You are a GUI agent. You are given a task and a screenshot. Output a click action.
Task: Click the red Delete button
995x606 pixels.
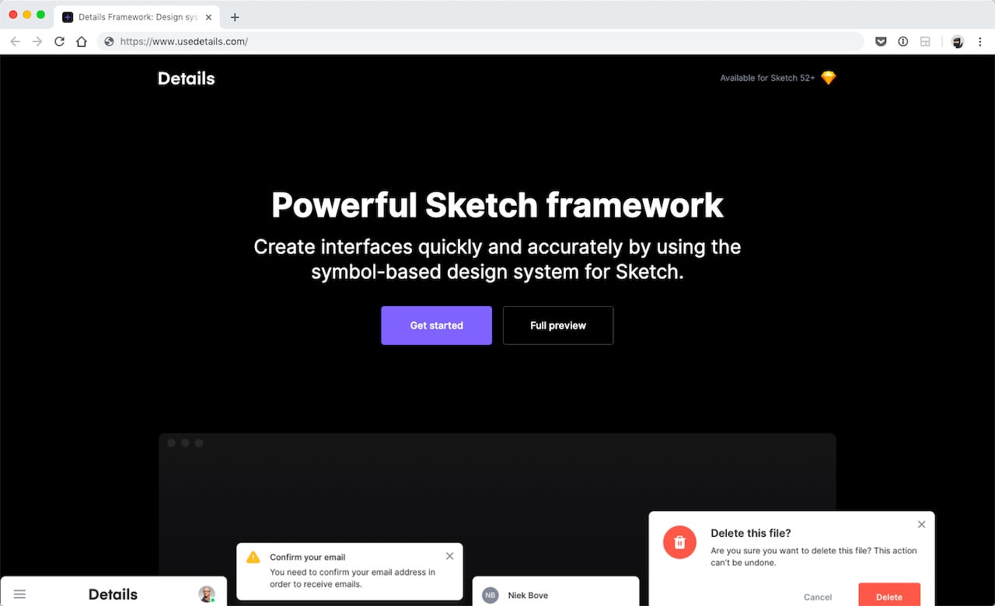point(889,594)
